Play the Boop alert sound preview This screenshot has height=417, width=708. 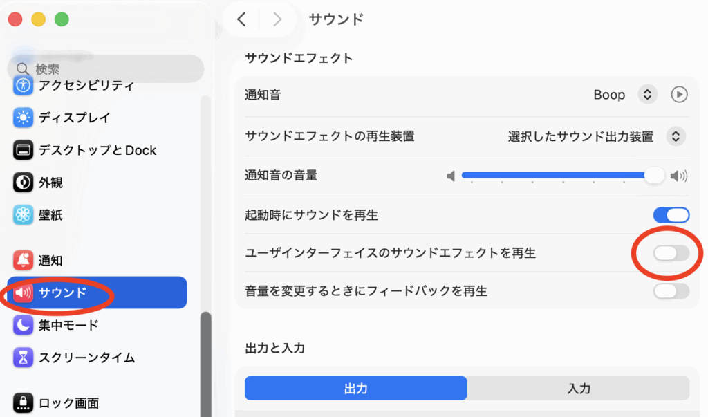point(680,95)
